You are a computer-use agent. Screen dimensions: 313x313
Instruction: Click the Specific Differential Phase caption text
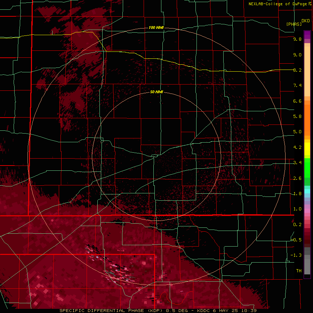point(158,311)
